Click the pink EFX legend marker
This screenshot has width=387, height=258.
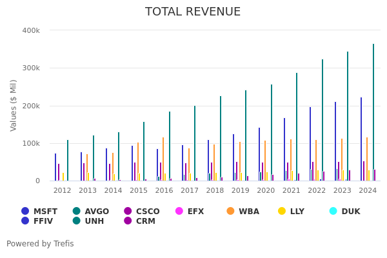pos(180,212)
